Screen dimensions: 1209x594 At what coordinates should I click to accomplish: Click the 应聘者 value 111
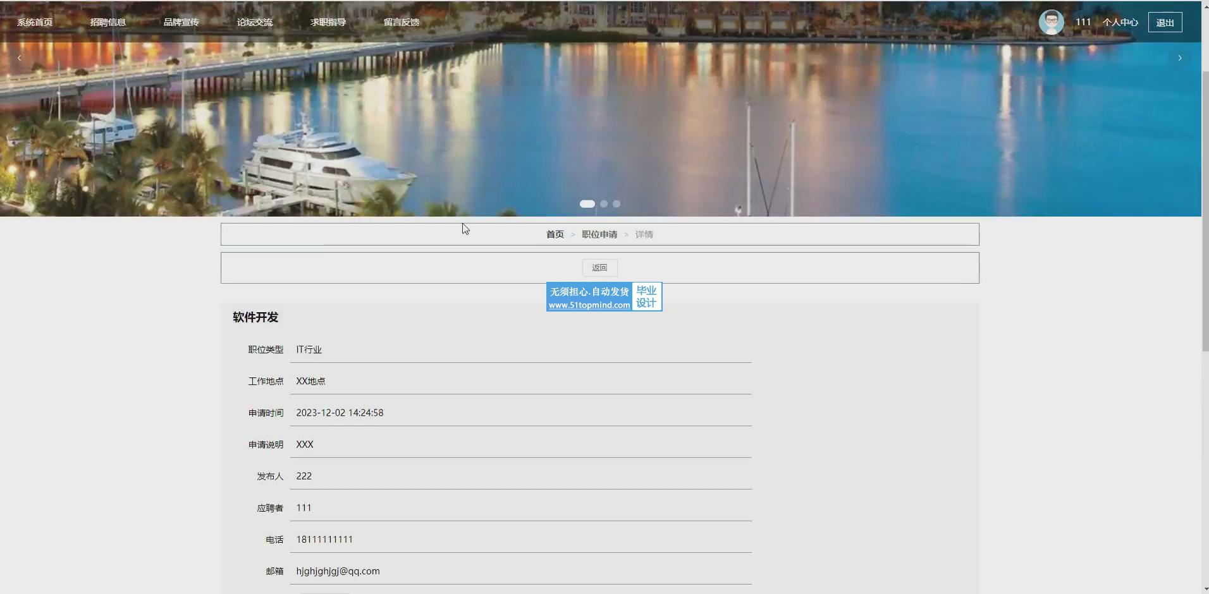(304, 507)
